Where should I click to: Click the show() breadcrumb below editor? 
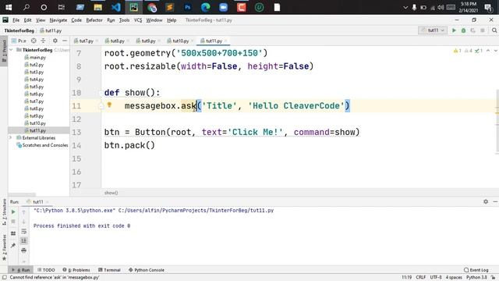pos(111,193)
